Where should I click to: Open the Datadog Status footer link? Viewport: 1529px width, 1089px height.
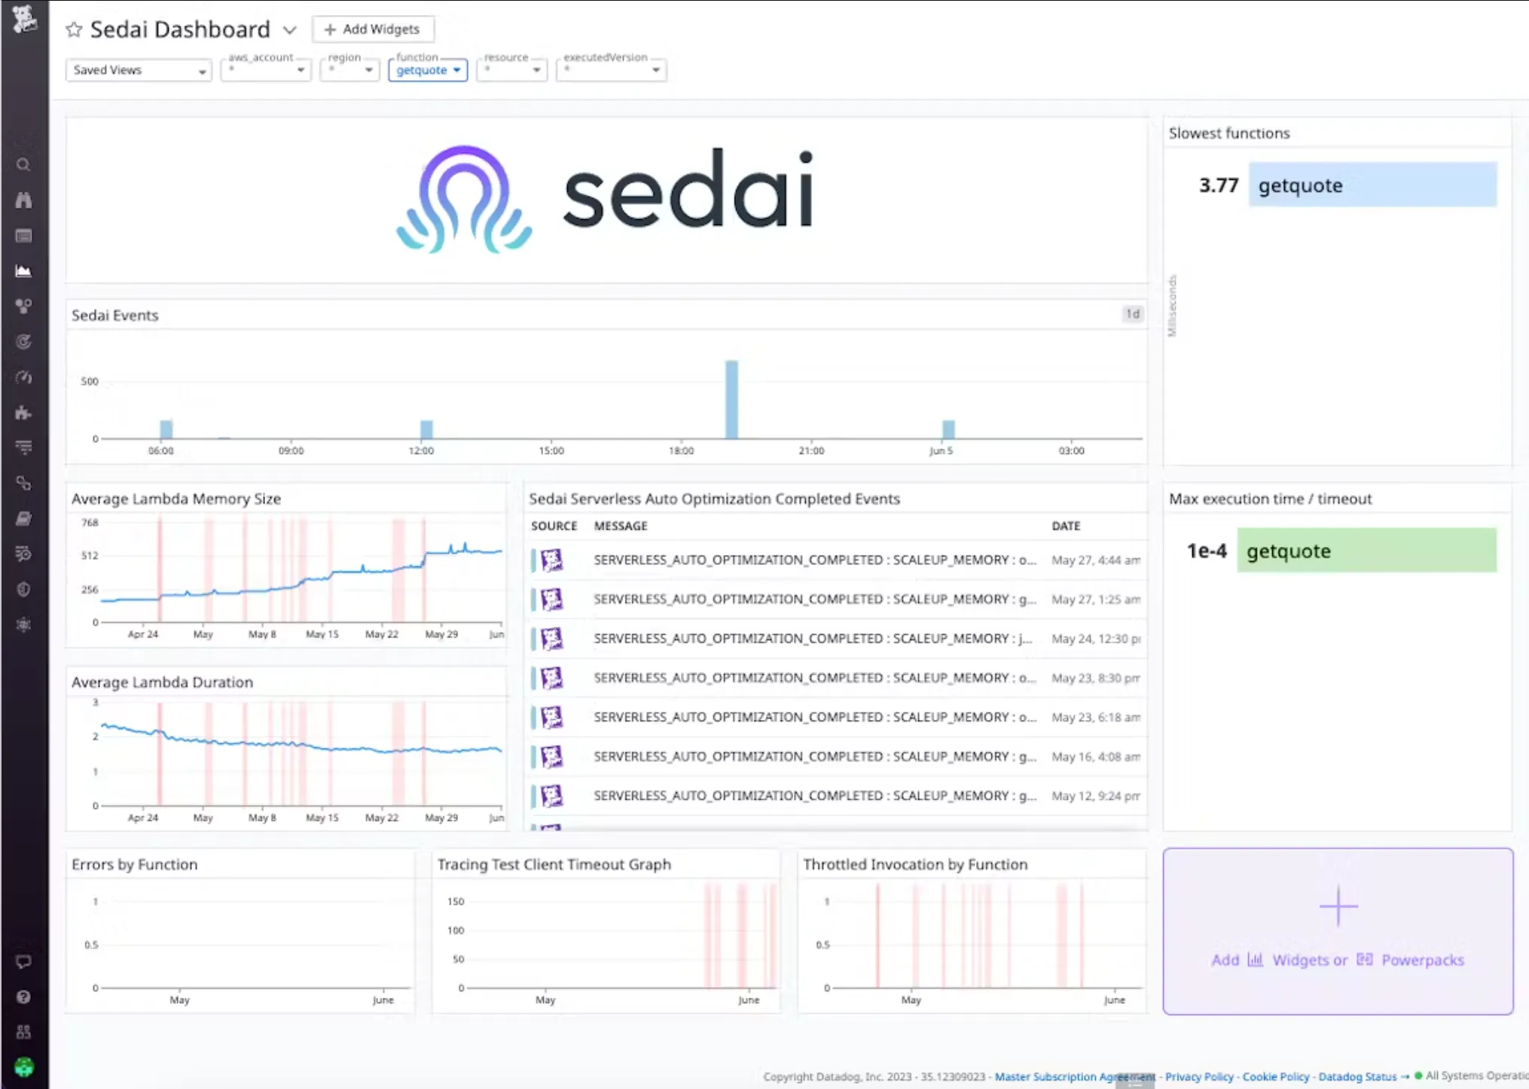[1357, 1077]
